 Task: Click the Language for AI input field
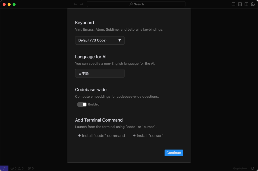[x=100, y=73]
